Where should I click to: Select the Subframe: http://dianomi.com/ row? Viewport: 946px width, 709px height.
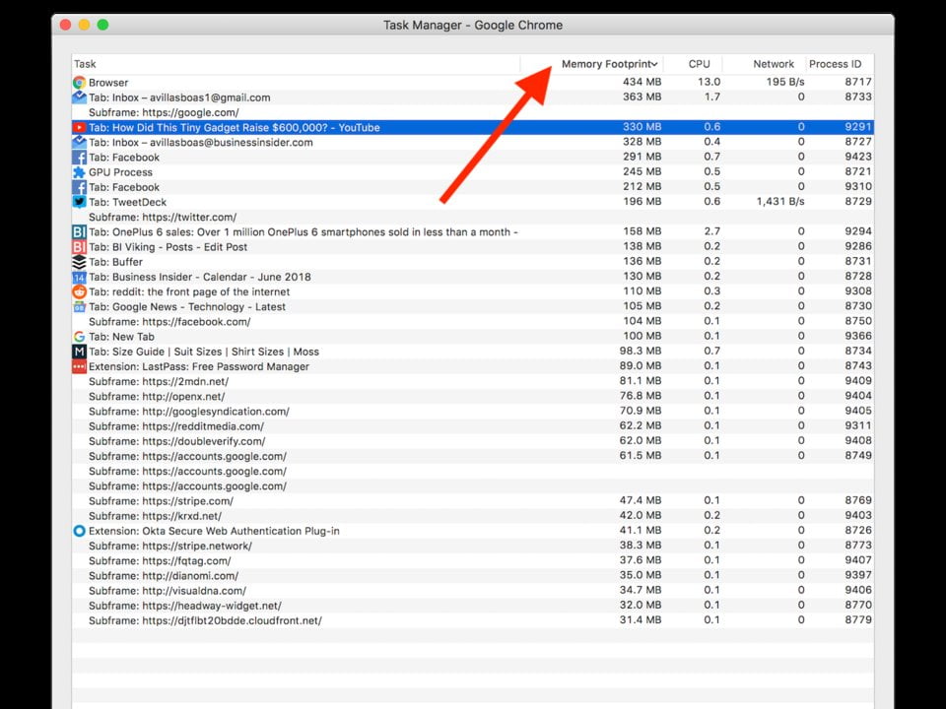pos(472,576)
